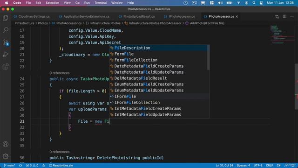Click the suggestion list scrollbar thumb
298x168 pixels.
tap(208, 57)
